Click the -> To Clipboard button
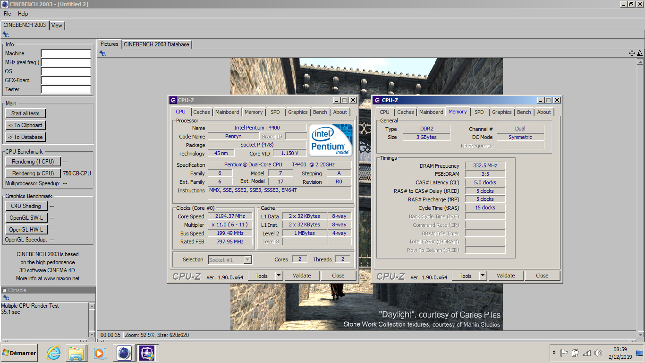Image resolution: width=645 pixels, height=363 pixels. click(x=25, y=125)
